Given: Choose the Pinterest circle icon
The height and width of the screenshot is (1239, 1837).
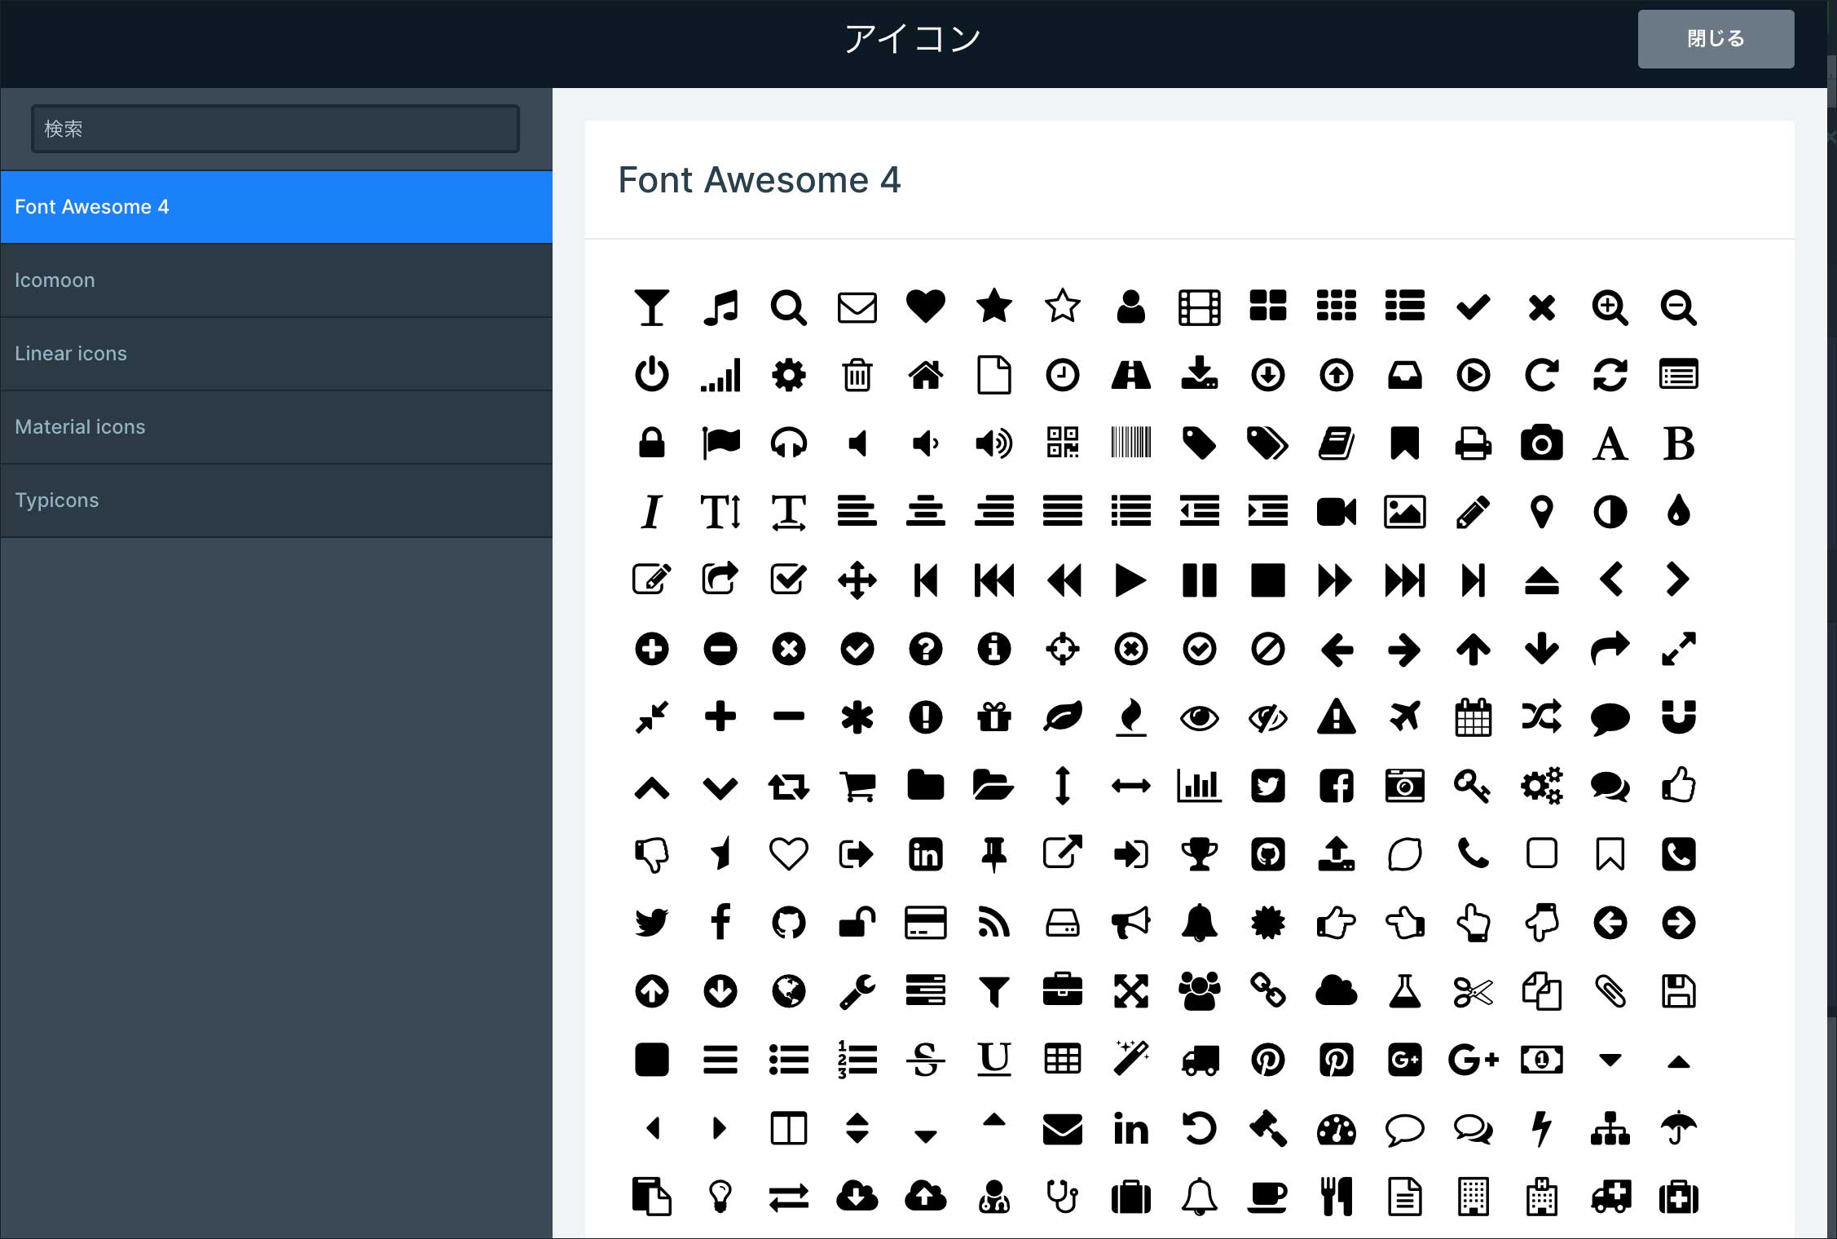Looking at the screenshot, I should (1267, 1060).
